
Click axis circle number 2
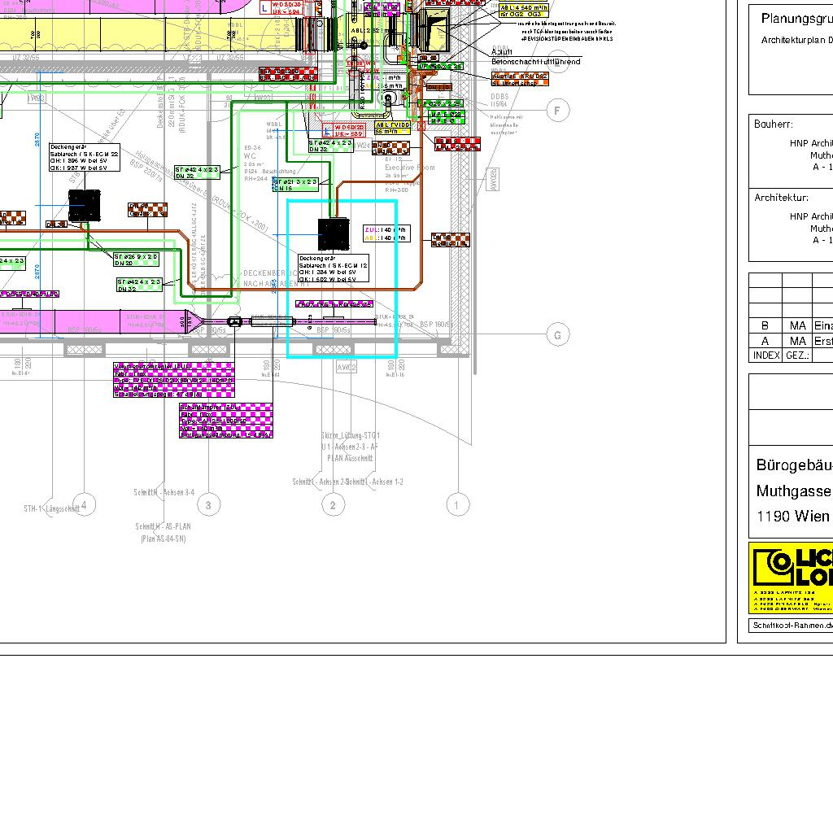click(332, 505)
